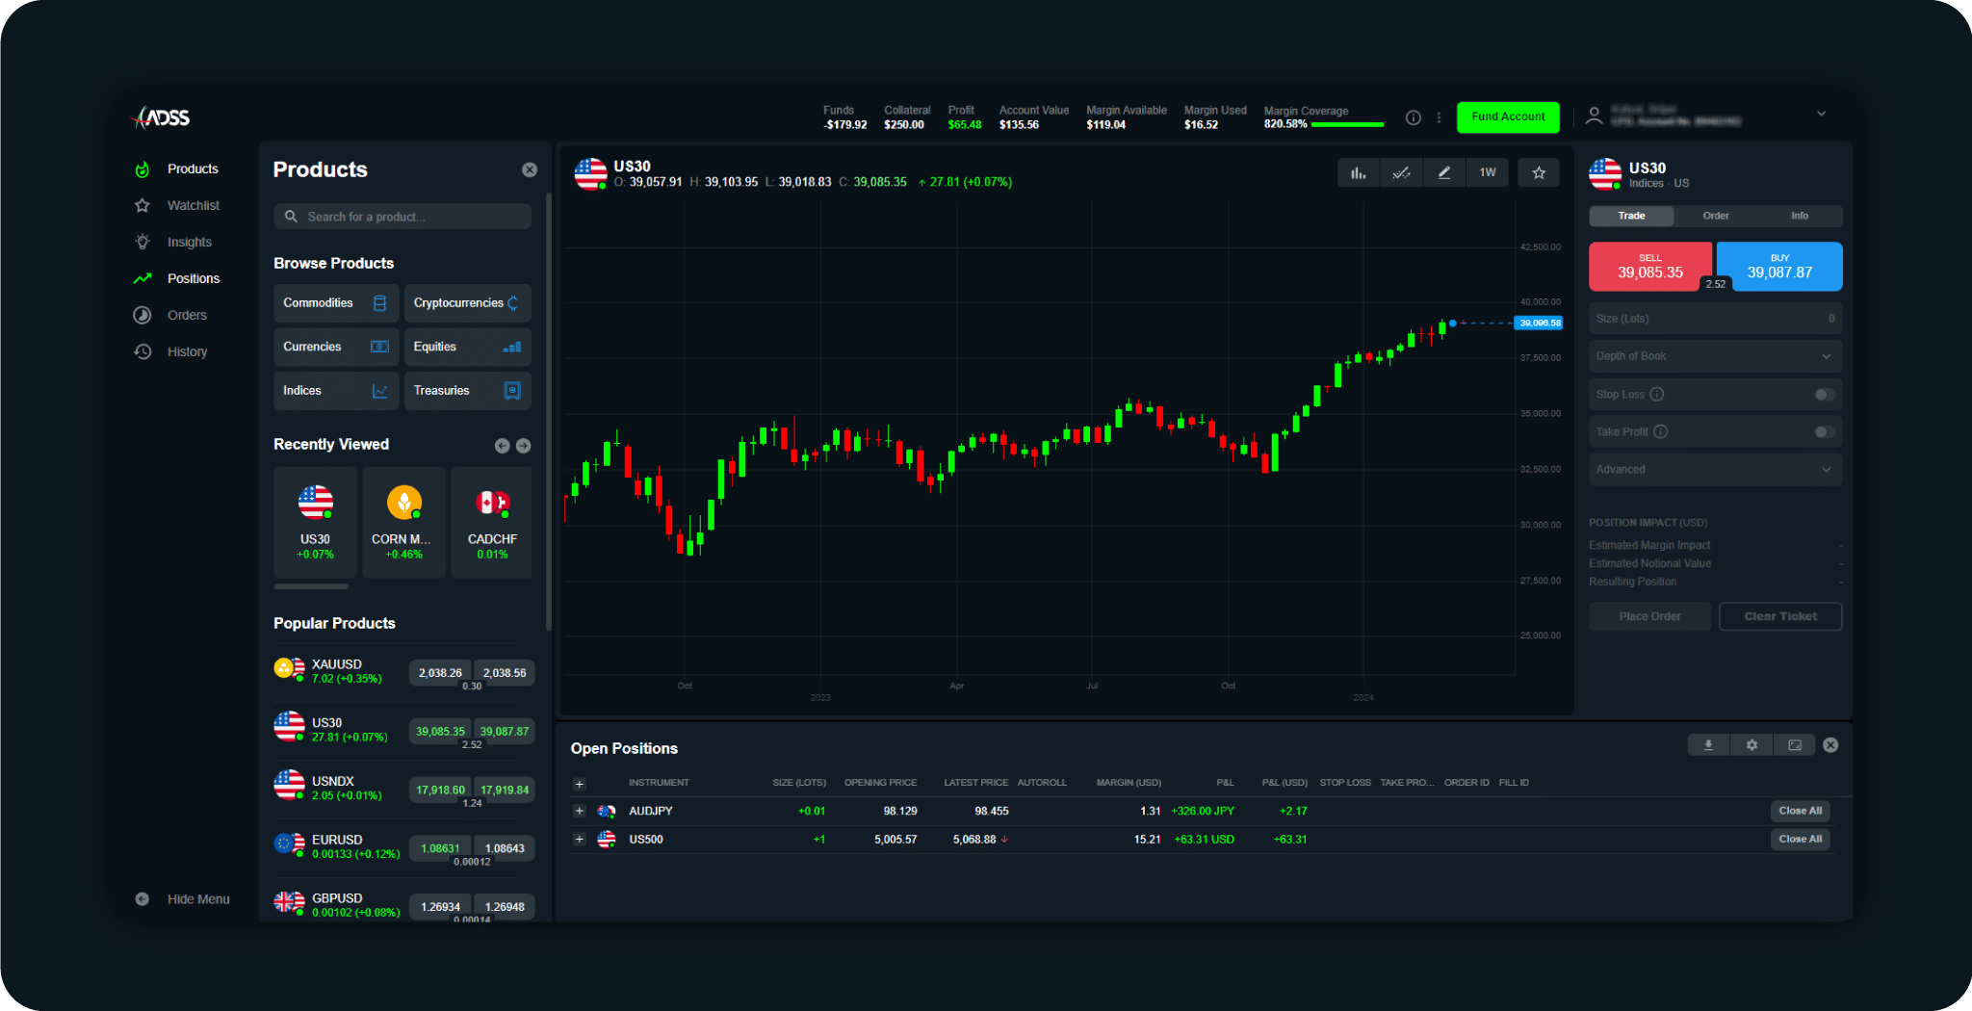Click the Recently Viewed horizontal scrollbar
The image size is (1972, 1011).
311,586
